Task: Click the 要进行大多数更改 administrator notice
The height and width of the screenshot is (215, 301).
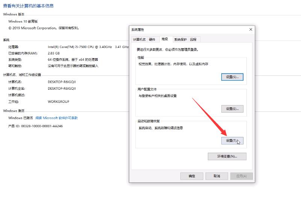Action: tap(168, 50)
